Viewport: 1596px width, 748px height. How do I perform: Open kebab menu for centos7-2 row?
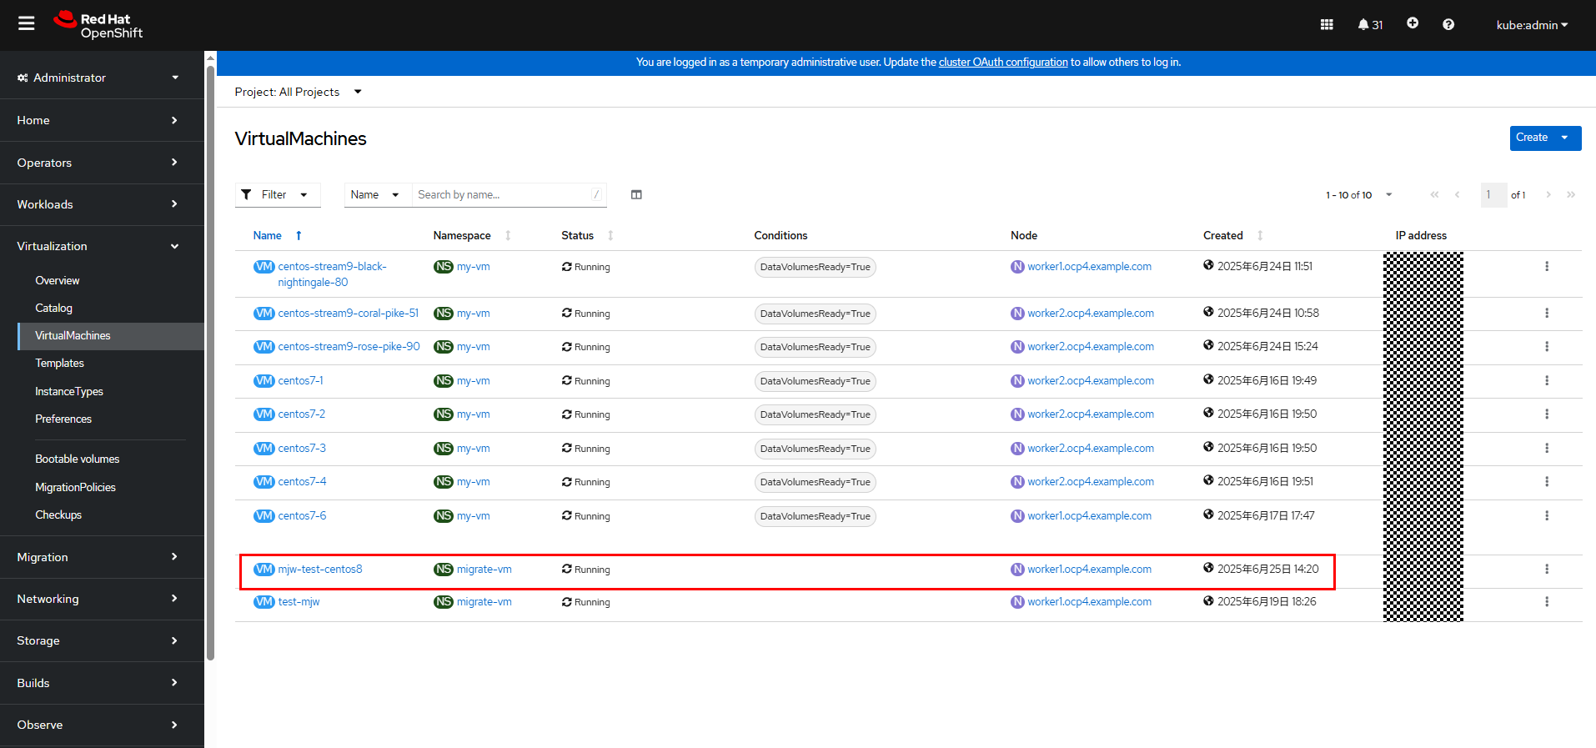coord(1547,414)
